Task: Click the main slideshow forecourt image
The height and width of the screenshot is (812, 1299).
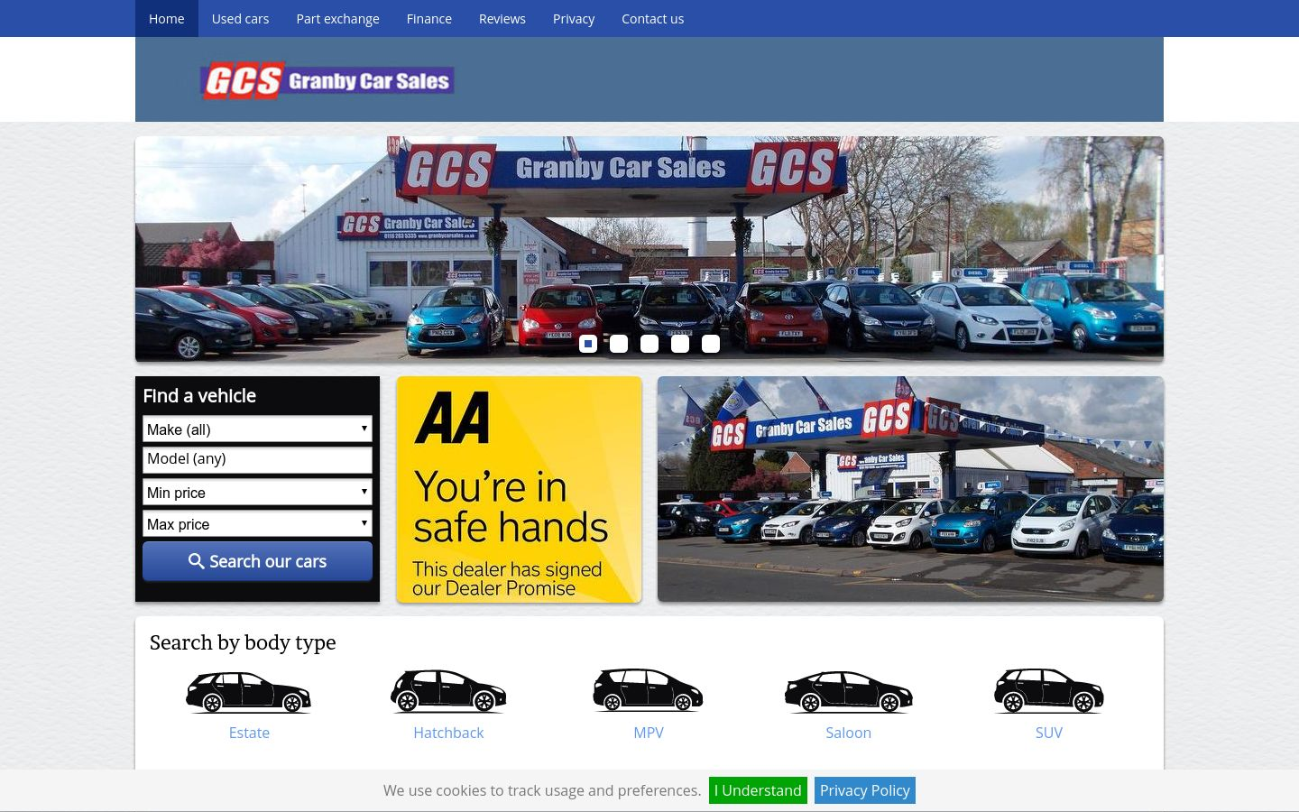Action: click(x=649, y=249)
